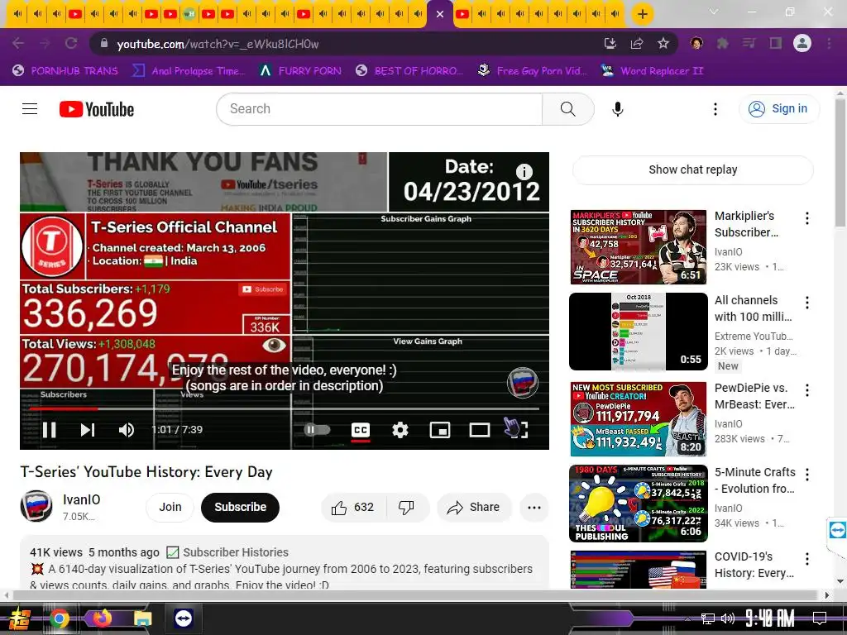
Task: Join the IvanIO channel membership
Action: click(170, 508)
